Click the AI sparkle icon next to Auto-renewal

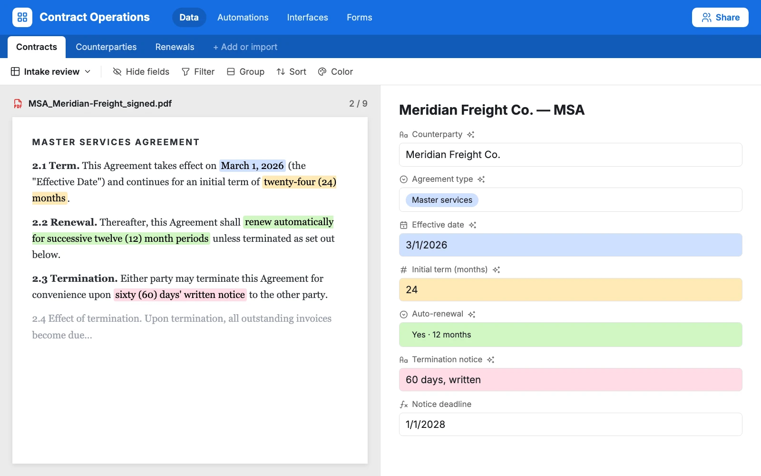pos(471,315)
